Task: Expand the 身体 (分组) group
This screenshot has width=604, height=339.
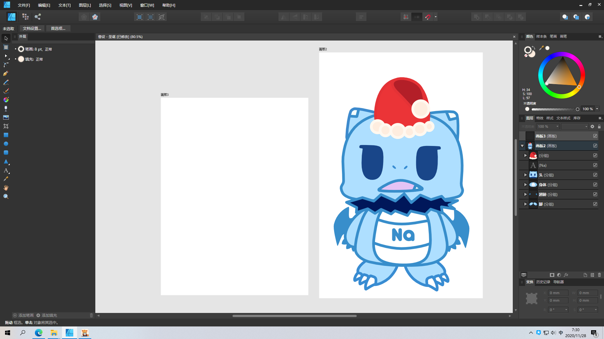Action: pyautogui.click(x=525, y=185)
